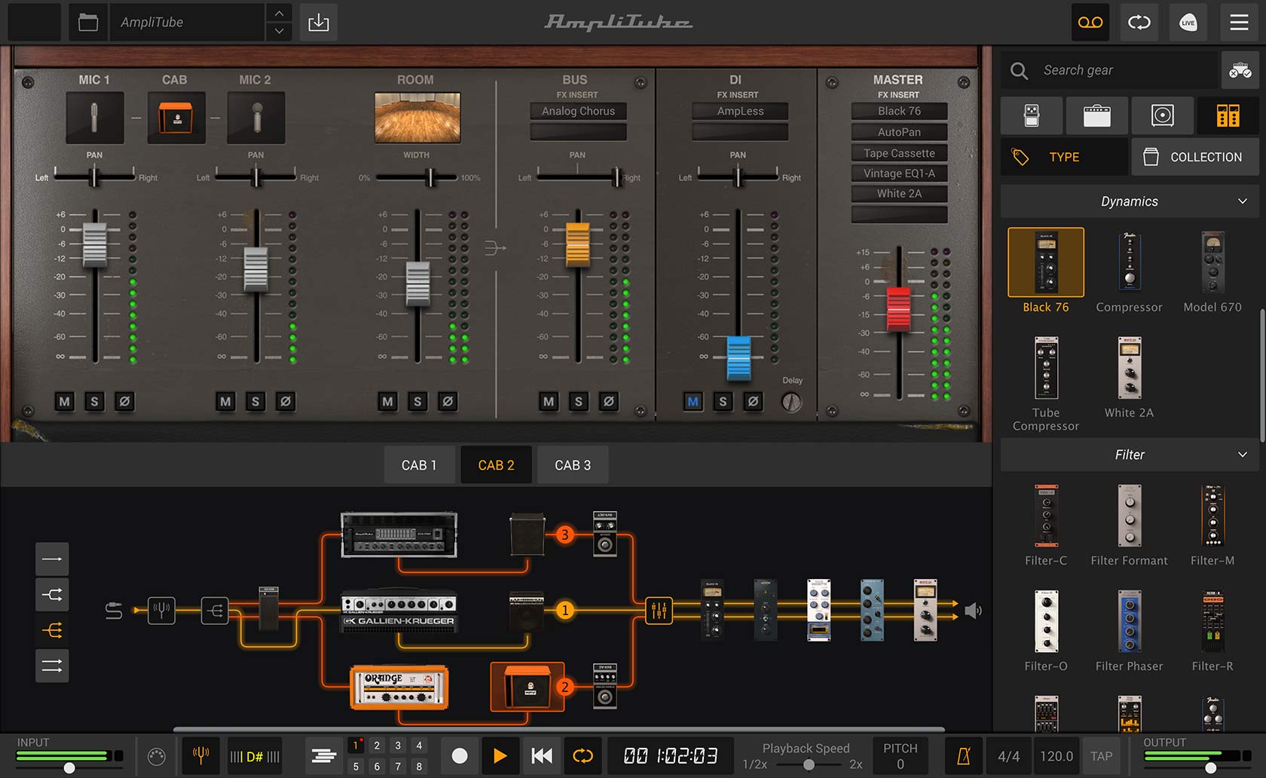Solo the MIC 2 channel

(x=255, y=402)
